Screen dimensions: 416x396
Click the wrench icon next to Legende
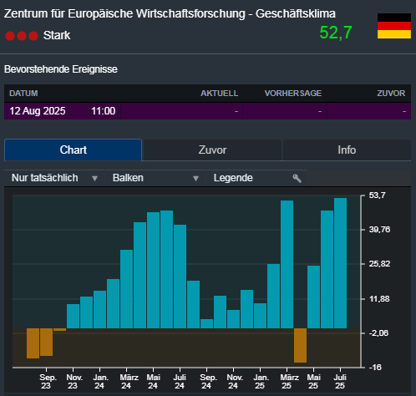pos(297,178)
